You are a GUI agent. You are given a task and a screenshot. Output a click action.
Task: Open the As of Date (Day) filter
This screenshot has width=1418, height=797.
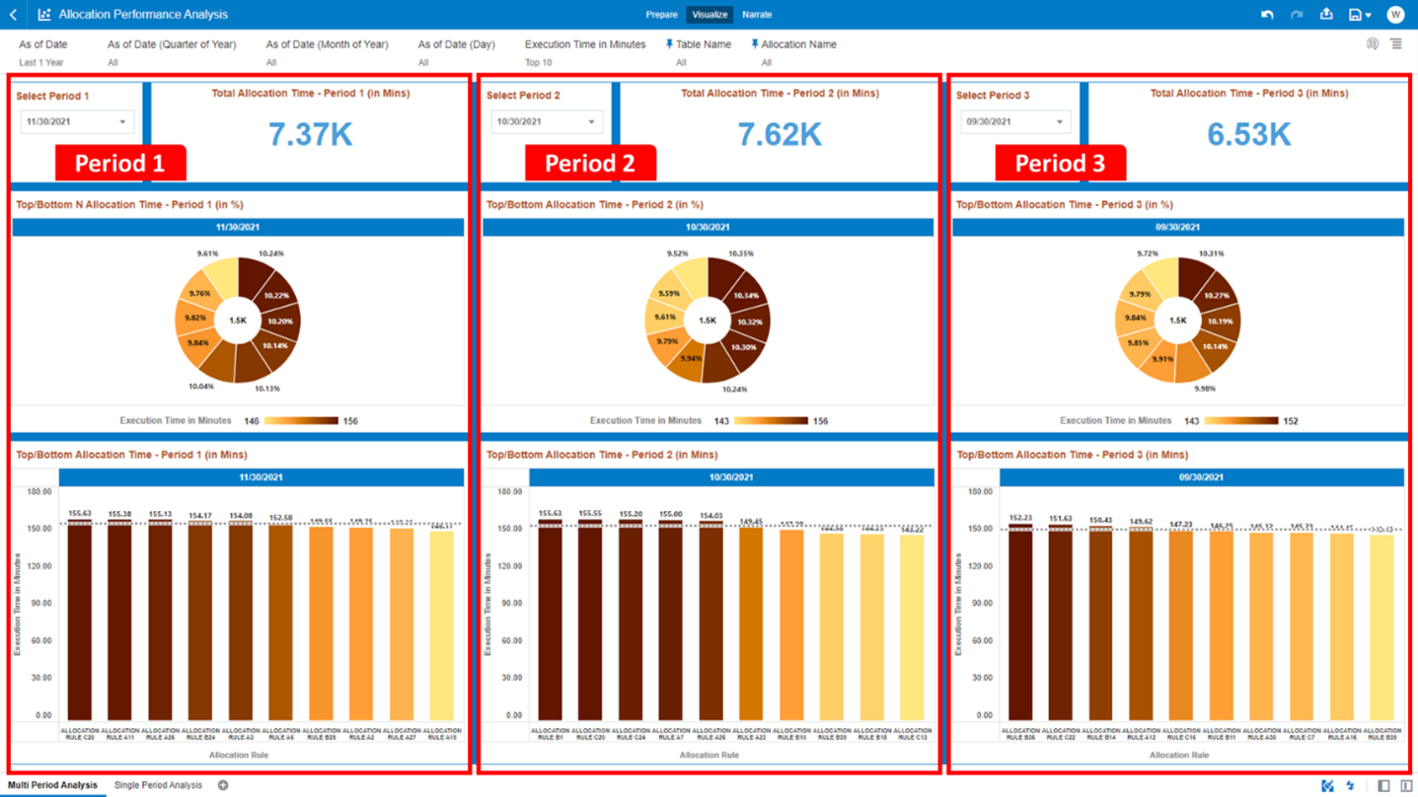coord(456,53)
